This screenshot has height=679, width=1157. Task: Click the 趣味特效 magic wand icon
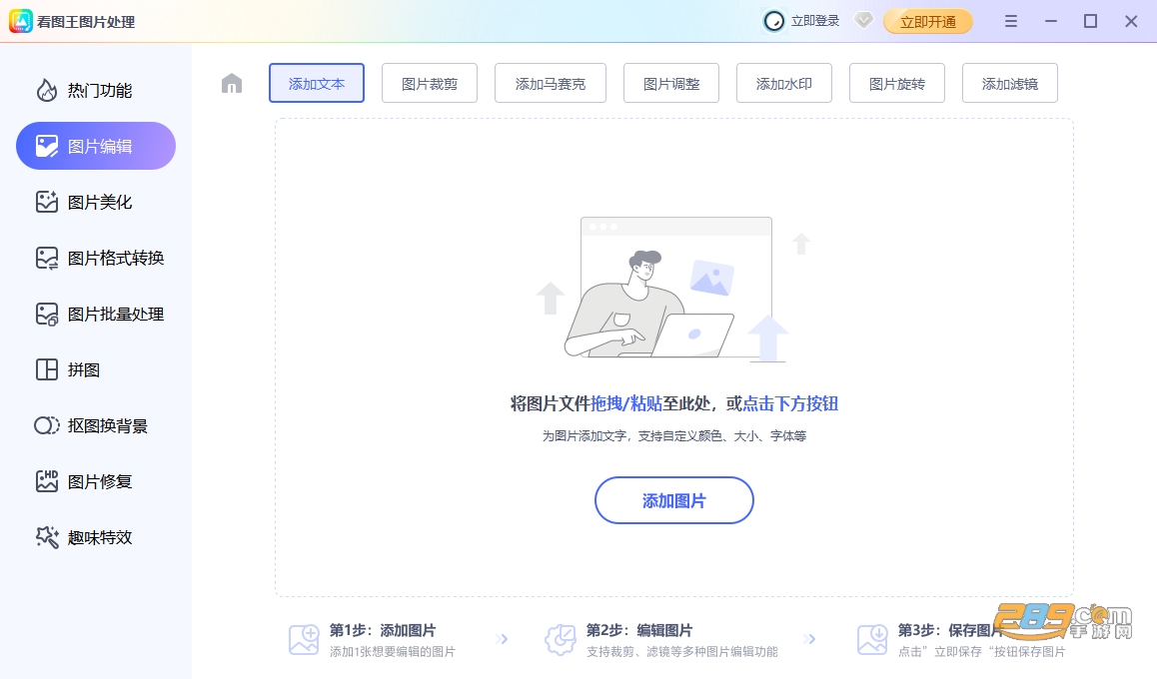[x=47, y=537]
